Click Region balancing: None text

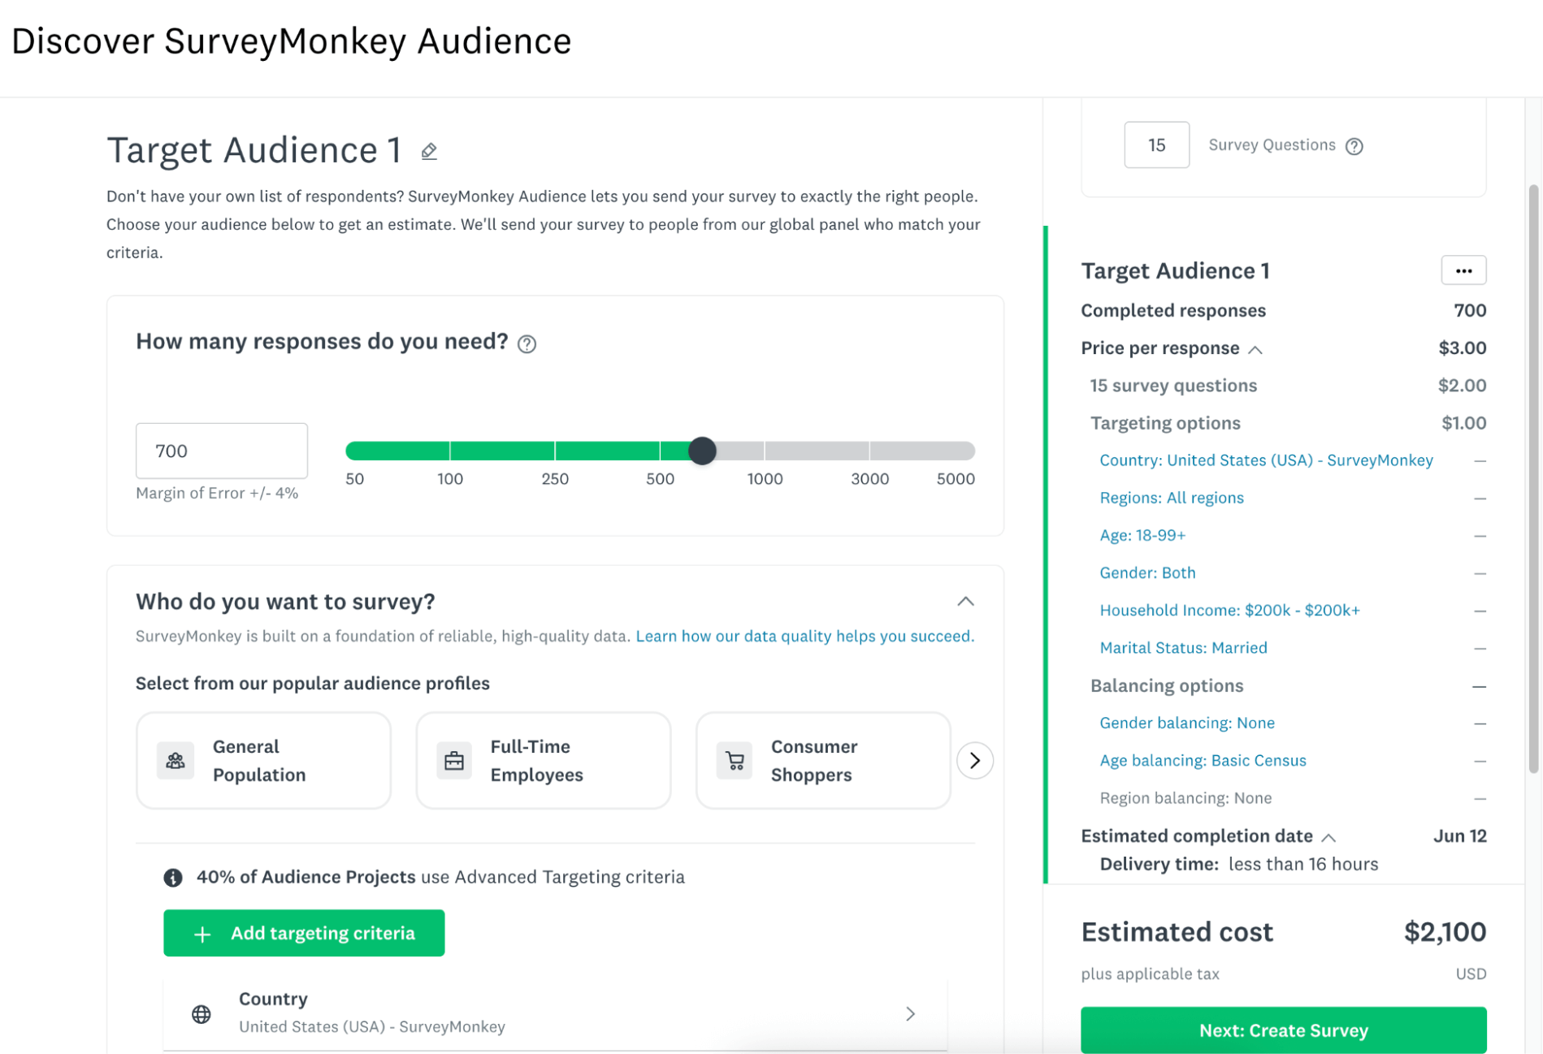coord(1185,798)
